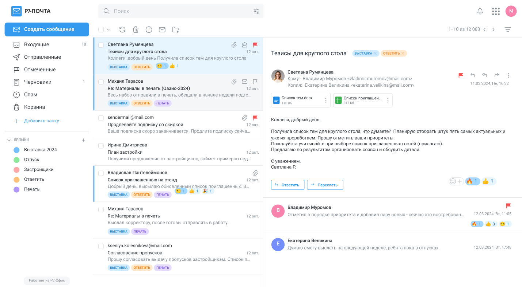Mark selected as spam with exclamation icon

(149, 30)
